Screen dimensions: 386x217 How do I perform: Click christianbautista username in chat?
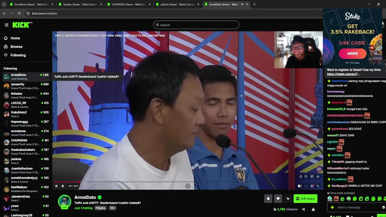(338, 122)
